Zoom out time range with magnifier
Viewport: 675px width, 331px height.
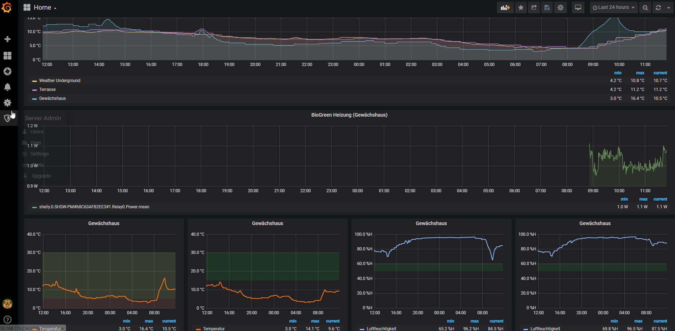click(645, 7)
